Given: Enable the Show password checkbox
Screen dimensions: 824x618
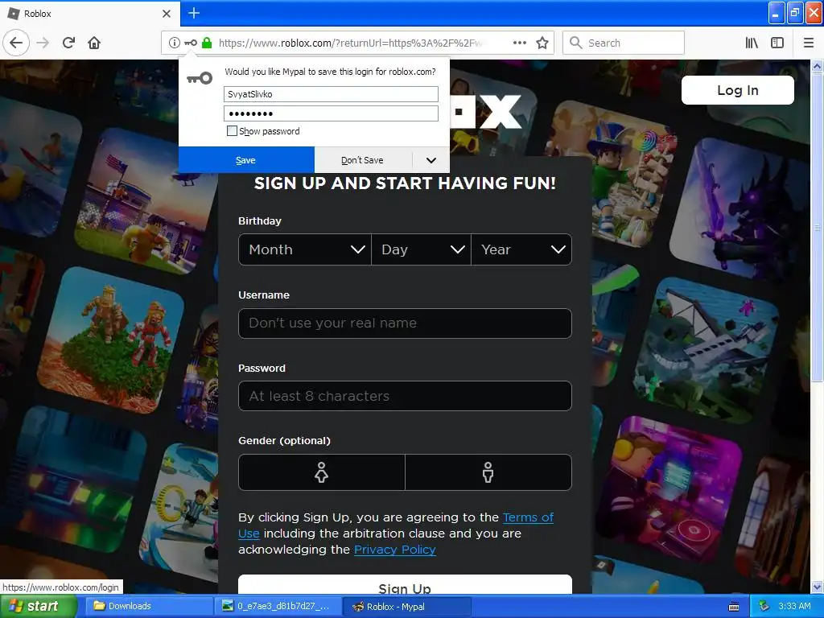Looking at the screenshot, I should pos(232,131).
